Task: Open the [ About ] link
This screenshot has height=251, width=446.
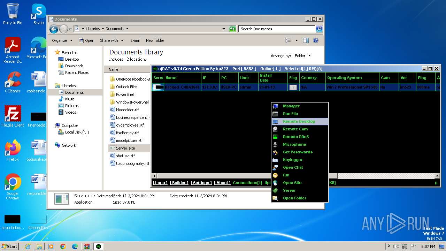Action: pyautogui.click(x=222, y=183)
